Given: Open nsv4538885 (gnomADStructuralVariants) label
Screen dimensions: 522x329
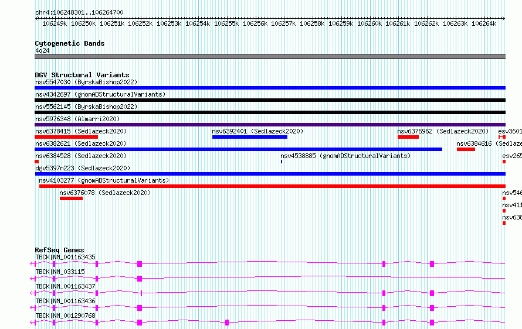Looking at the screenshot, I should (x=345, y=156).
